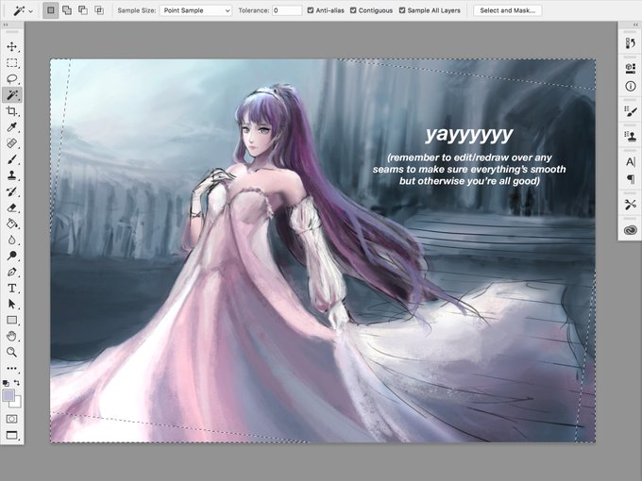Open the Edit Toolbar ellipsis menu
The width and height of the screenshot is (642, 481).
[x=12, y=368]
